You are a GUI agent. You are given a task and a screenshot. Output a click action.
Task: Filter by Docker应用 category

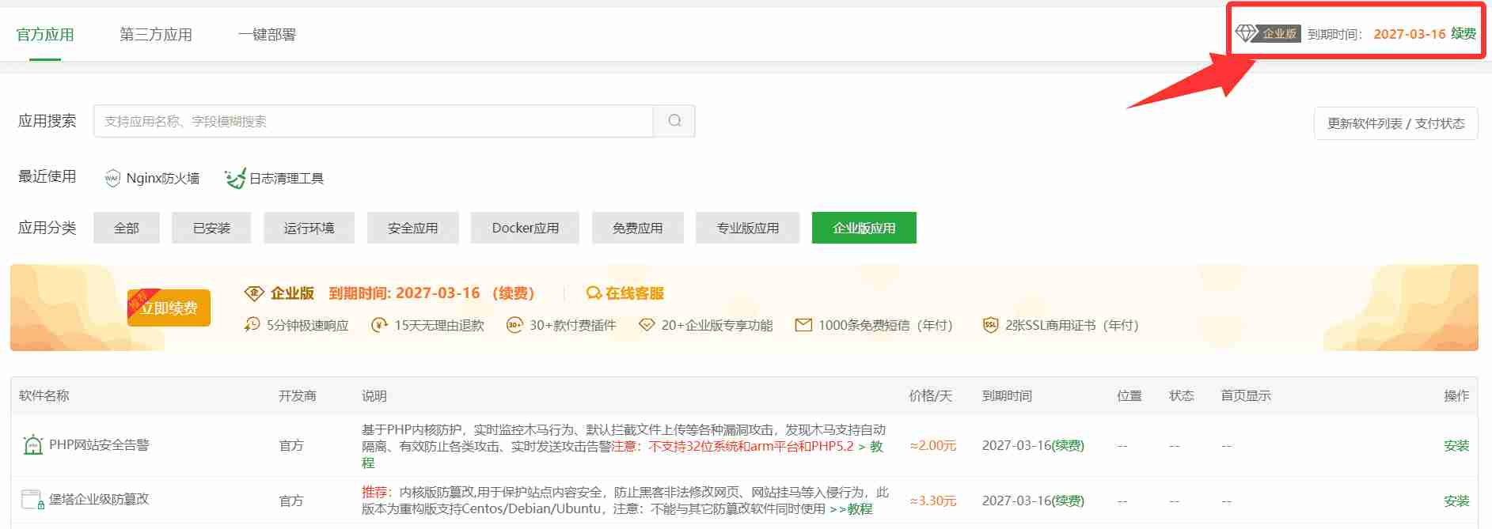[x=525, y=228]
